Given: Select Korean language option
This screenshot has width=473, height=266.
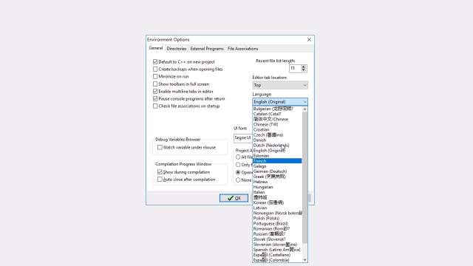Looking at the screenshot, I should tap(277, 202).
